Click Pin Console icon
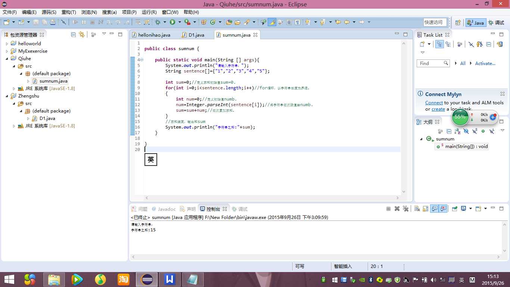This screenshot has height=287, width=510. [x=455, y=209]
